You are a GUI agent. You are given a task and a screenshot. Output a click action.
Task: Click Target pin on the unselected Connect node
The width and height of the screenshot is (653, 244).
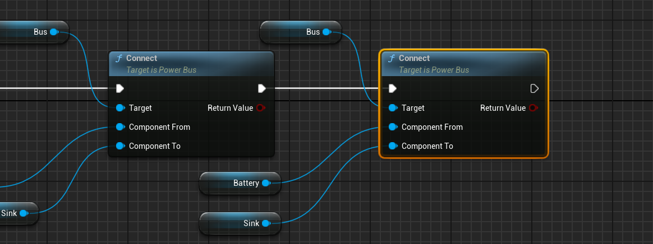pos(120,108)
